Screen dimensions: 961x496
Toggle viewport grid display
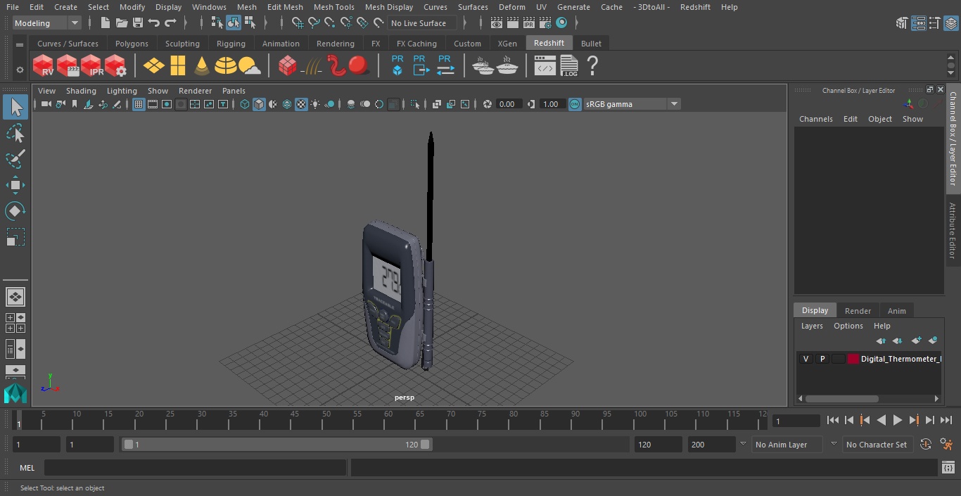click(x=139, y=104)
